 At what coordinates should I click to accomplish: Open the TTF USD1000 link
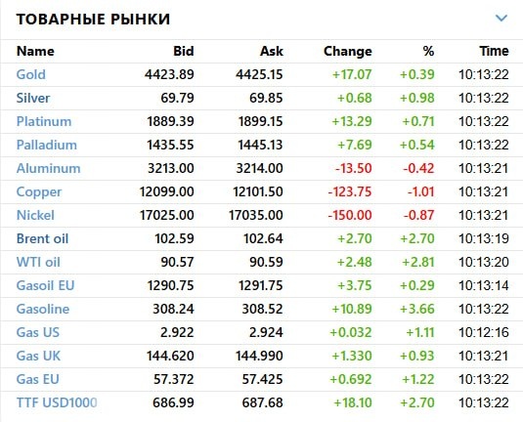(x=57, y=402)
